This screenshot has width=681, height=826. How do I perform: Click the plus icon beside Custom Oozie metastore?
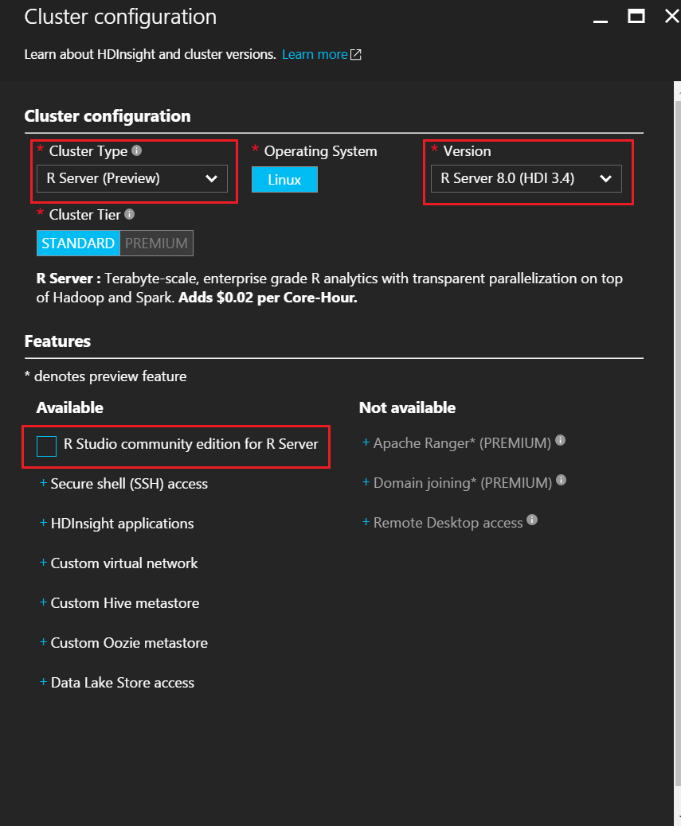coord(43,641)
